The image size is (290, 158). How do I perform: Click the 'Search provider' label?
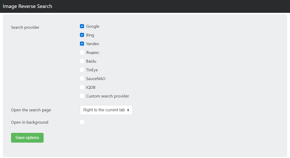pos(25,27)
